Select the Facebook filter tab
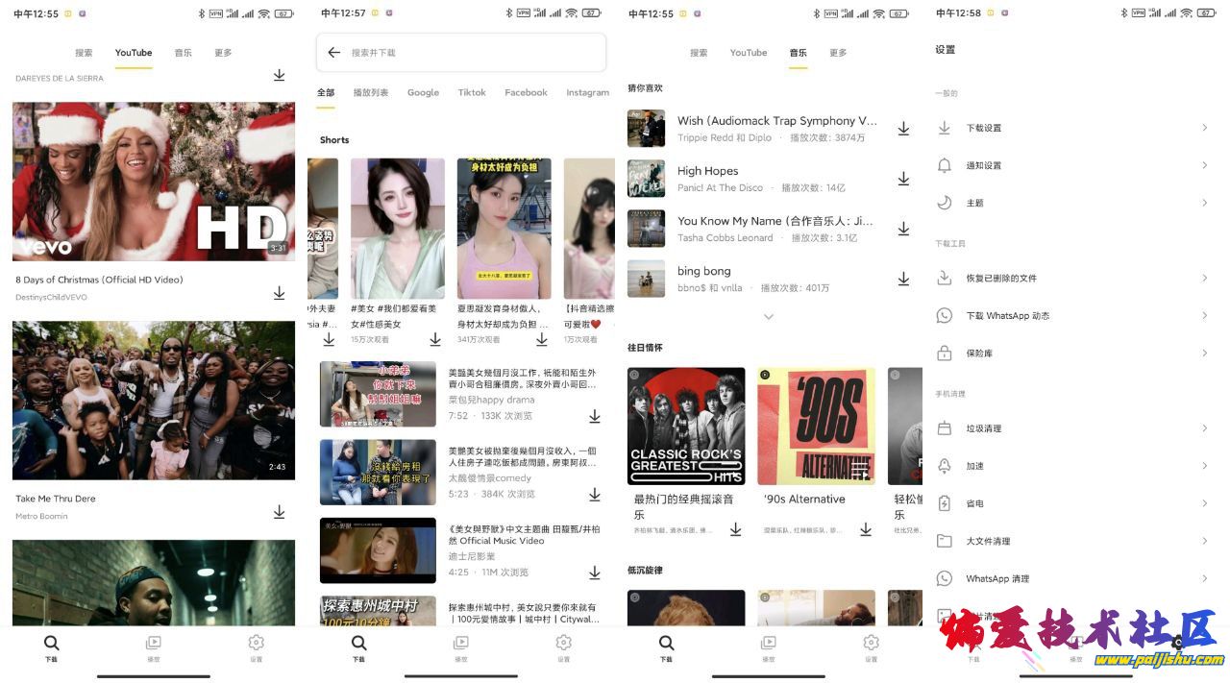1230x683 pixels. pos(526,93)
